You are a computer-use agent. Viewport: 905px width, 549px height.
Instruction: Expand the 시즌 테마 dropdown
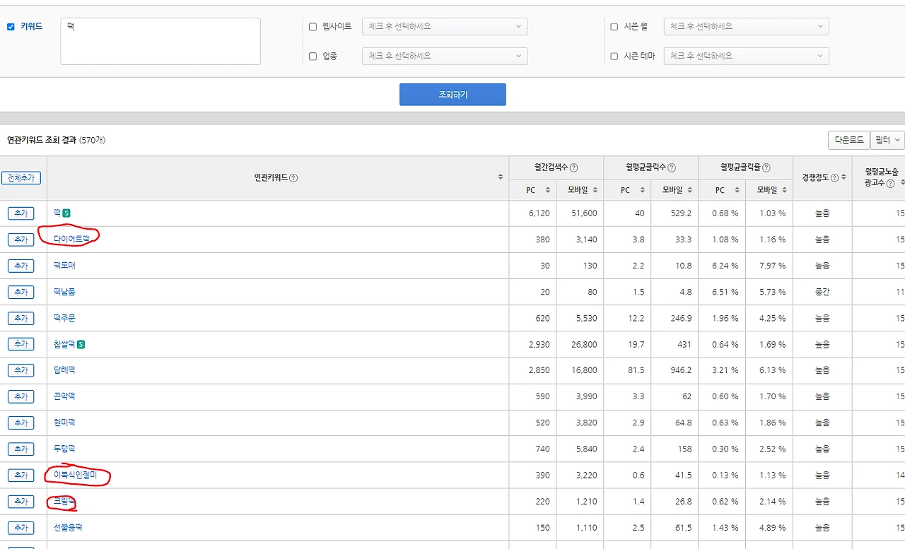click(747, 56)
